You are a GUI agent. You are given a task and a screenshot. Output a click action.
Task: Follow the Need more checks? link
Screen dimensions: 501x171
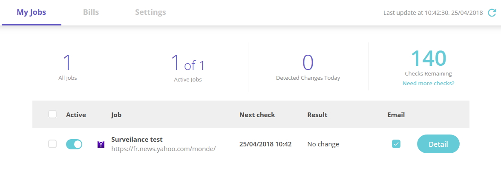429,84
